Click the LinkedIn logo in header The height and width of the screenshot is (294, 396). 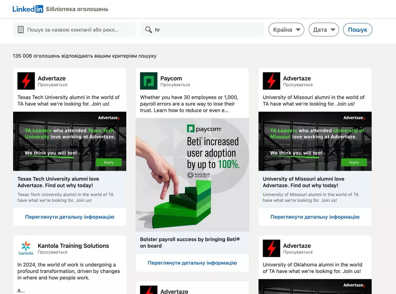(x=28, y=9)
